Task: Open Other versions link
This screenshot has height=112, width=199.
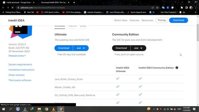Action: point(16,75)
